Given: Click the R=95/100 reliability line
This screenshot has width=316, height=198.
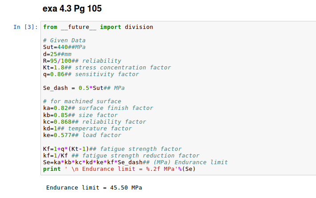Looking at the screenshot, I should (82, 61).
